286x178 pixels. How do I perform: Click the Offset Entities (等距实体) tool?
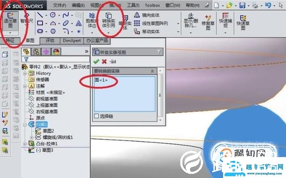point(125,22)
